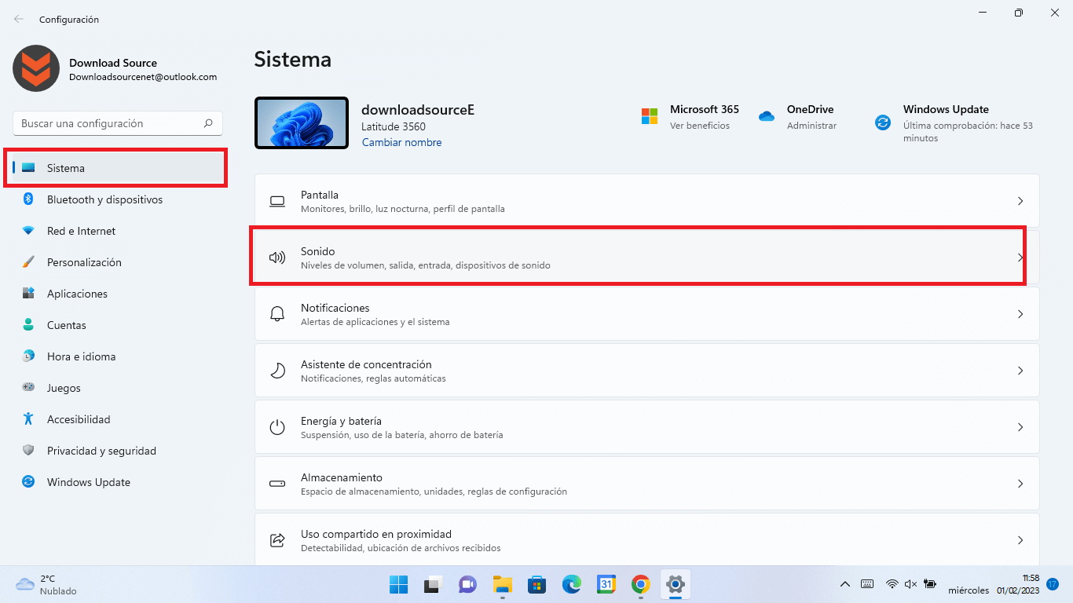Click the back arrow in Configuración header
The height and width of the screenshot is (603, 1073).
(19, 19)
